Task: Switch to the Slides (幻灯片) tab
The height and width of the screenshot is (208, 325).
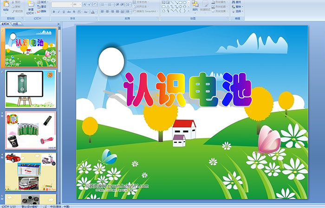Action: pyautogui.click(x=6, y=23)
